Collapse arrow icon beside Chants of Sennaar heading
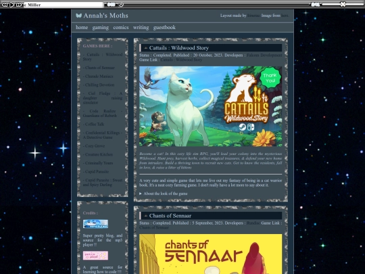This screenshot has height=274, width=365. click(x=146, y=216)
